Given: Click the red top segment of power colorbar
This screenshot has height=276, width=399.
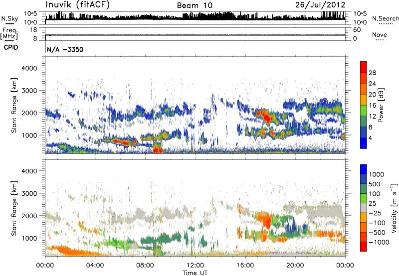Looking at the screenshot, I should 364,67.
